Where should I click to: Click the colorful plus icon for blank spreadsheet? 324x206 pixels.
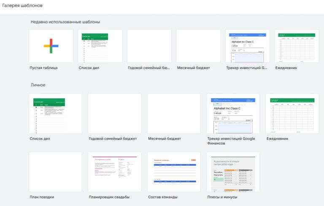[x=51, y=46]
